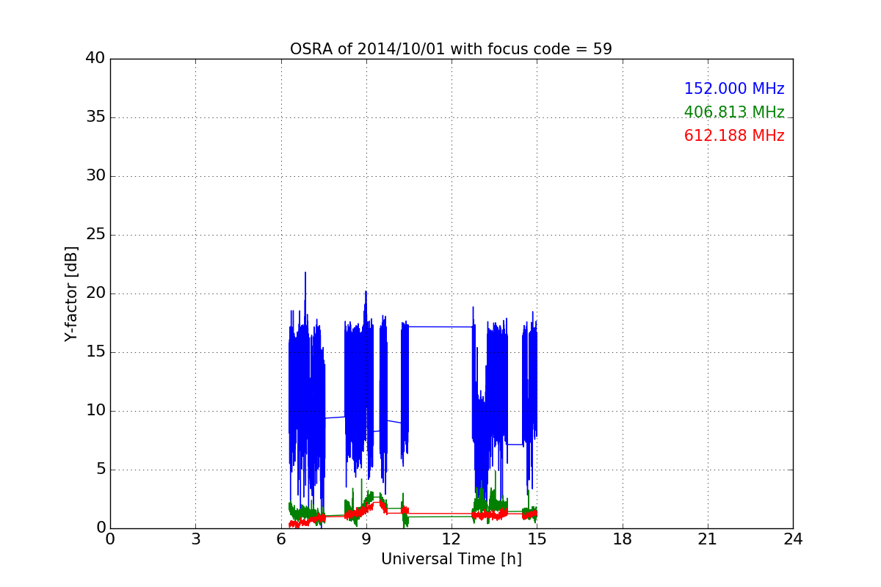Click the x-axis tick label 12
The image size is (881, 587).
[452, 539]
